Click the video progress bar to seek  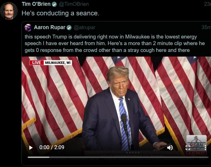click(x=118, y=157)
